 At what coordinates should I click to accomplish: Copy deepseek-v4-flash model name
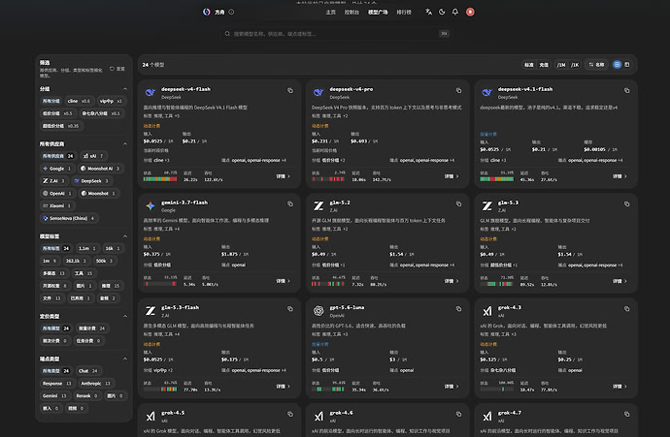tap(290, 90)
